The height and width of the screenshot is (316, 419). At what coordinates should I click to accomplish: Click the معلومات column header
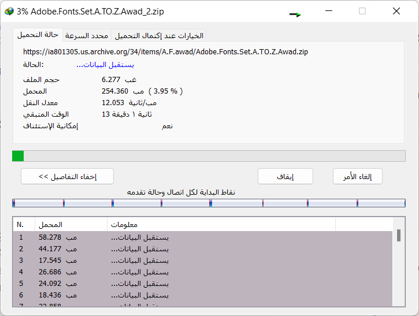coord(221,224)
